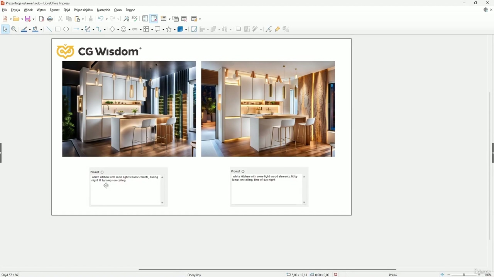Expand the star shapes dropdown arrow

[x=174, y=30]
